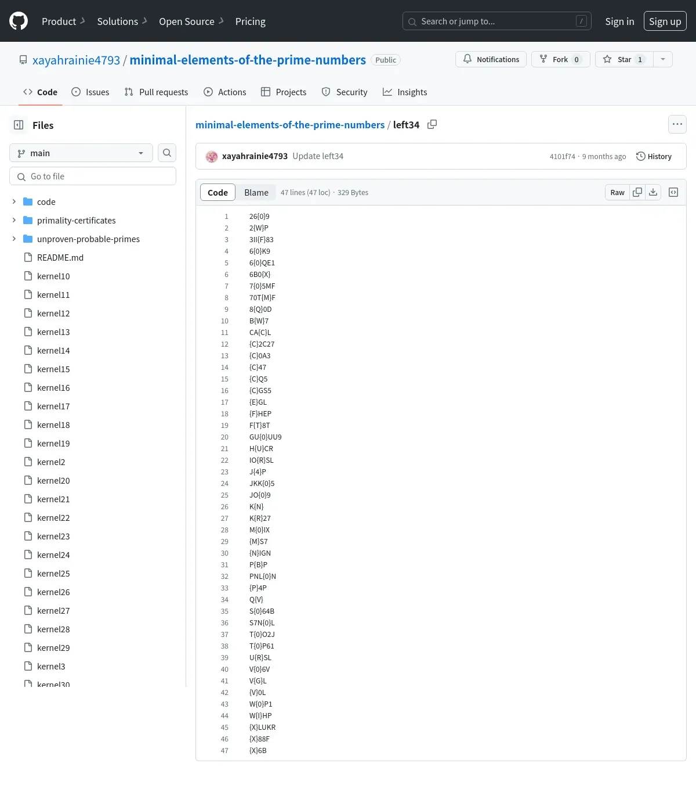The height and width of the screenshot is (785, 696).
Task: Open the Raw file view
Action: click(x=617, y=192)
